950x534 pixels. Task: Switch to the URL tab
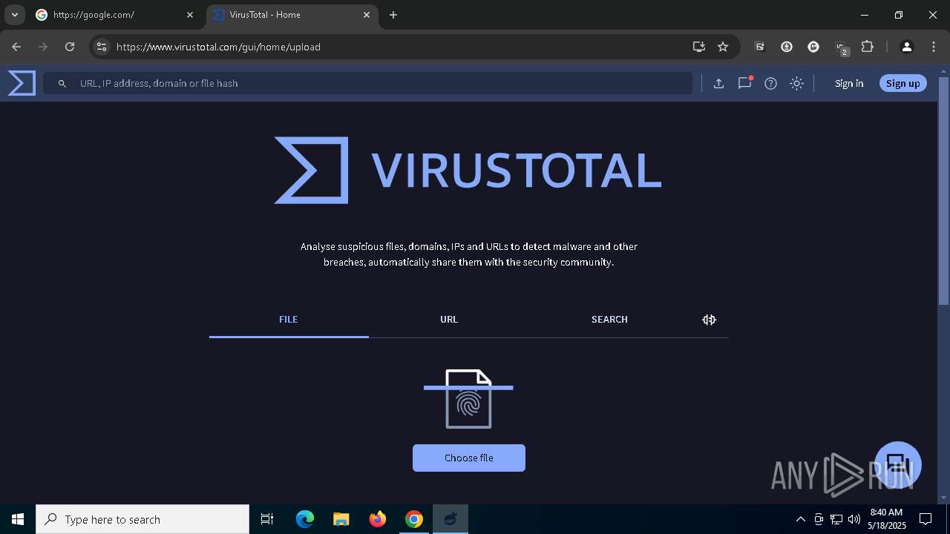click(x=449, y=320)
